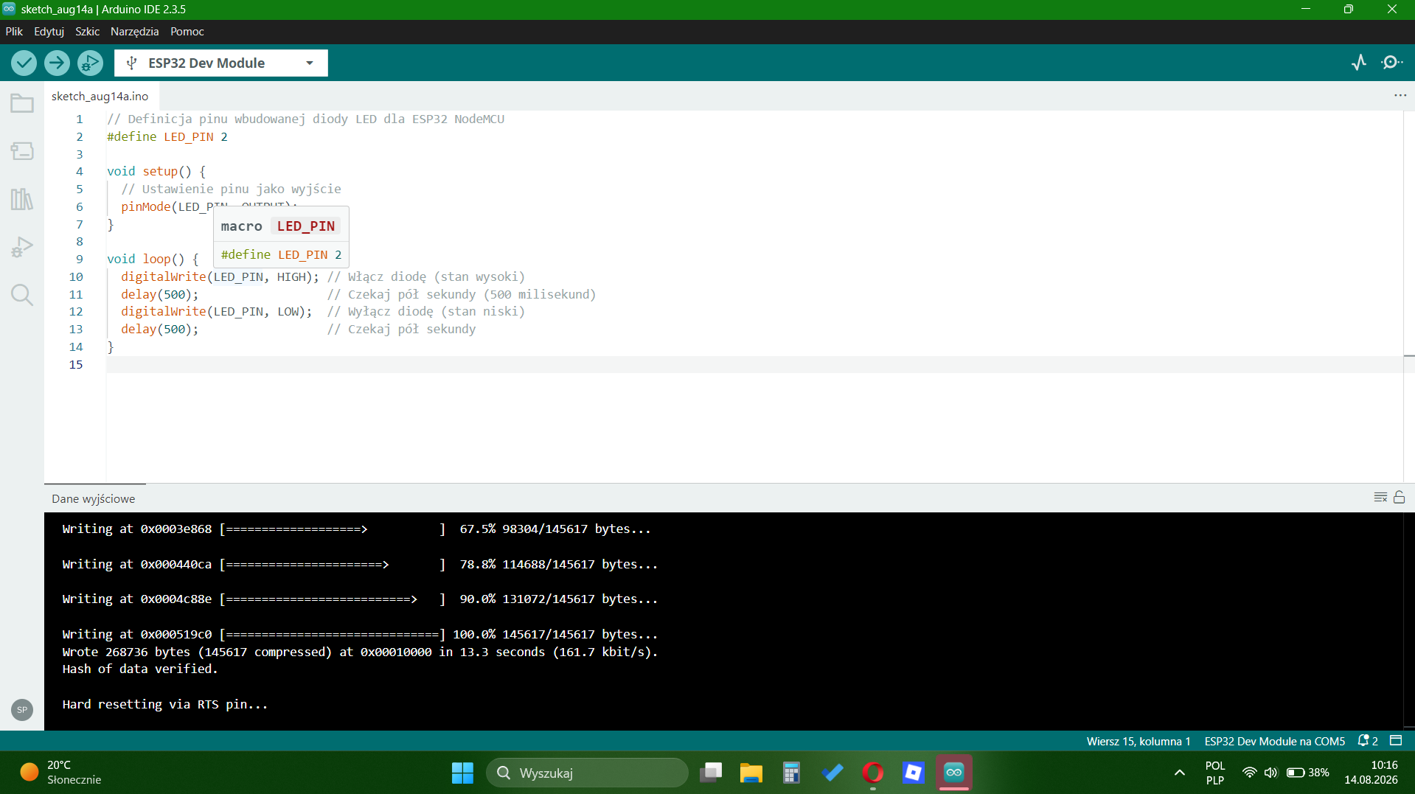
Task: Click the Wi-Fi network tray icon
Action: pos(1249,773)
